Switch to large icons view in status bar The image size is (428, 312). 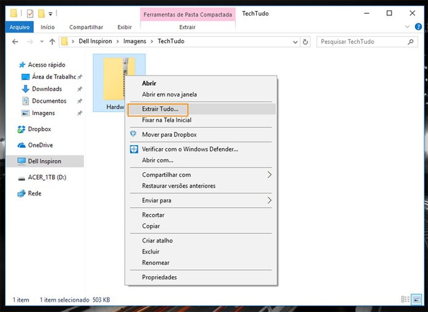point(417,299)
